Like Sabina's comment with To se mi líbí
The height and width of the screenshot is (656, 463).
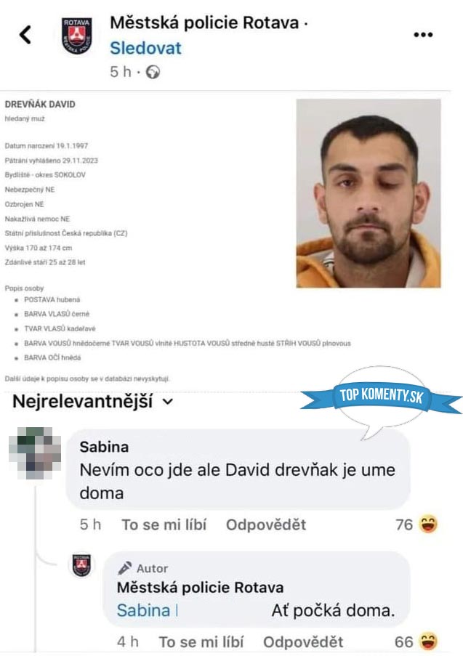tap(164, 525)
